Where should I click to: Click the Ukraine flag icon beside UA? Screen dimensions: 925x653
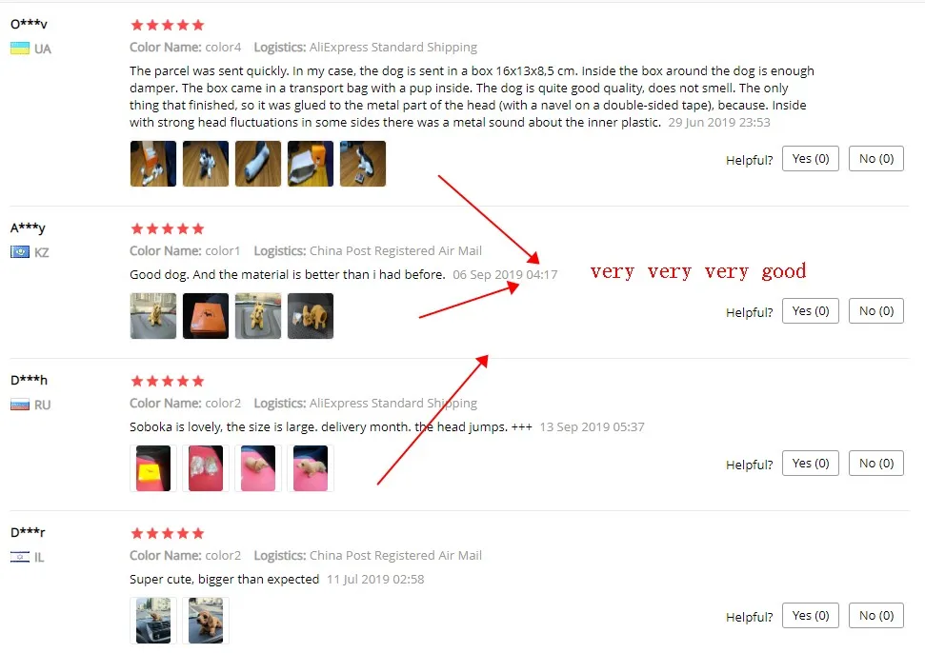pyautogui.click(x=20, y=49)
